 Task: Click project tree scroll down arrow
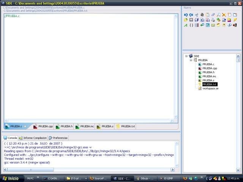coord(238,170)
